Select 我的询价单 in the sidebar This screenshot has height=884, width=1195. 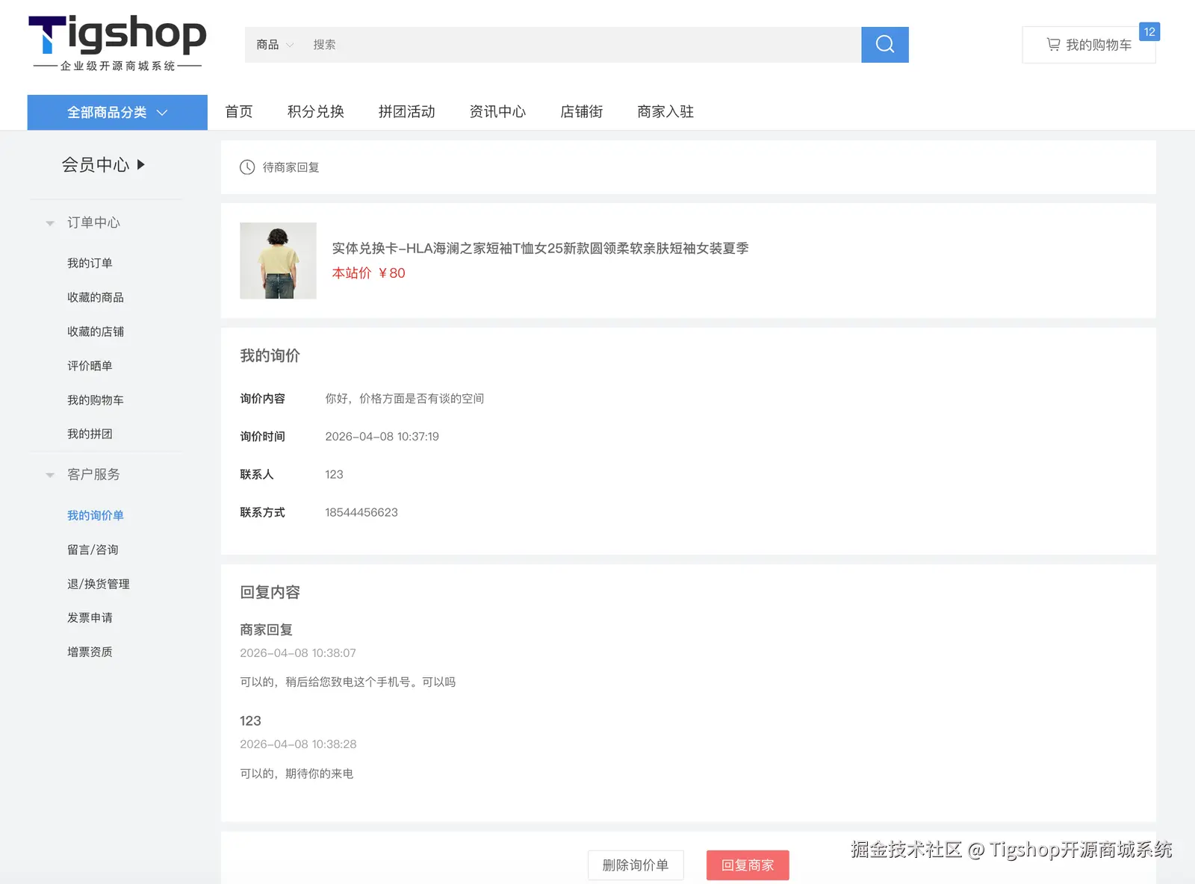click(96, 515)
